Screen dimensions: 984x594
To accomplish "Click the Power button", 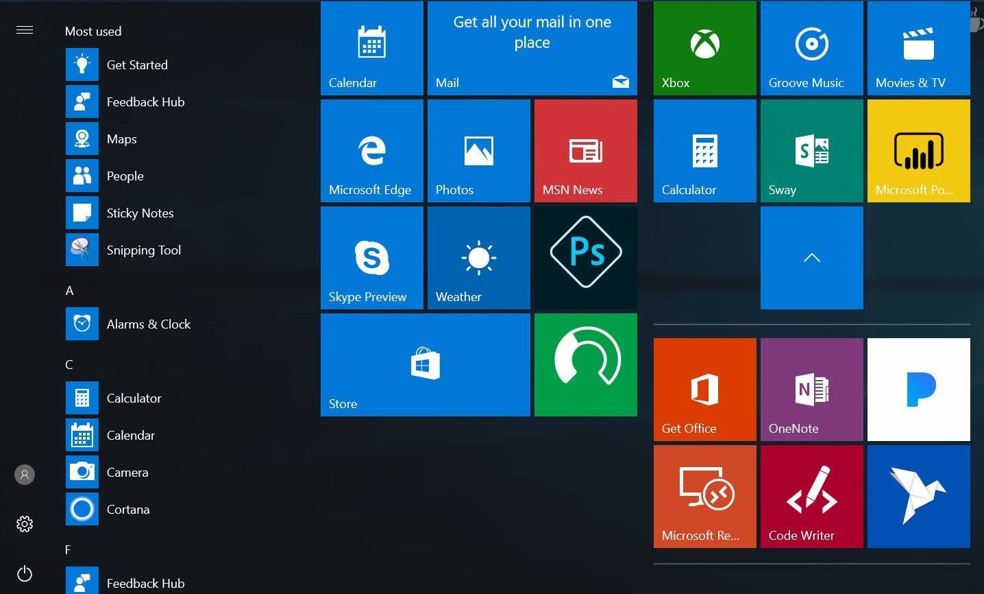I will [25, 573].
